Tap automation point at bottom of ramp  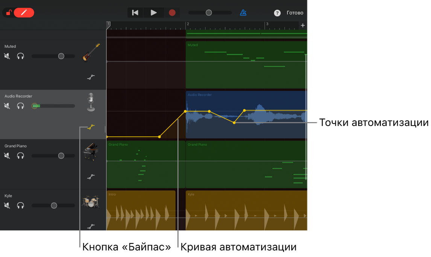[x=159, y=137]
